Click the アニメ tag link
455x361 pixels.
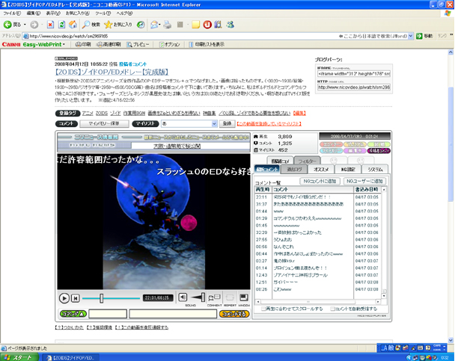point(88,114)
